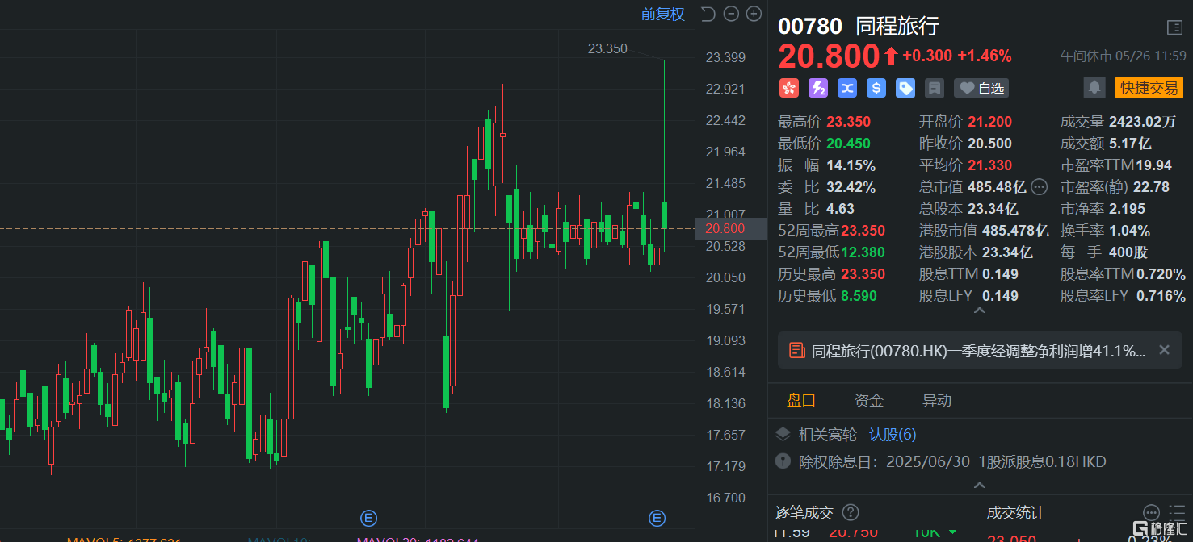Screen dimensions: 1193x542
Task: Open the price alert bell
Action: click(x=1094, y=87)
